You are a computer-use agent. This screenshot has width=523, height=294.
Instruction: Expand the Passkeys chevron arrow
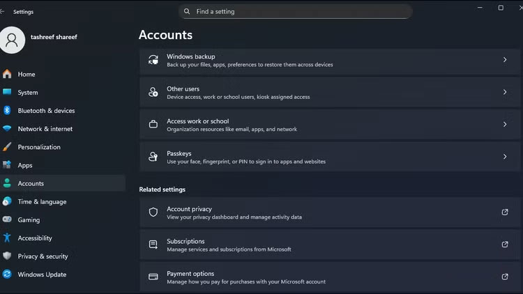(x=505, y=157)
